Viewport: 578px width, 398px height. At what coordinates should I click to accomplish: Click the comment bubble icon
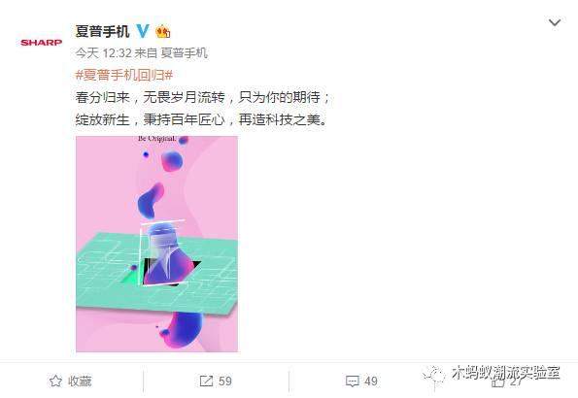(x=352, y=381)
